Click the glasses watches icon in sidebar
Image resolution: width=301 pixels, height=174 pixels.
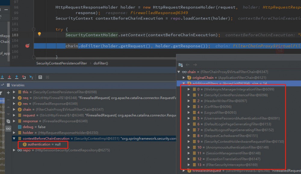click(x=8, y=129)
